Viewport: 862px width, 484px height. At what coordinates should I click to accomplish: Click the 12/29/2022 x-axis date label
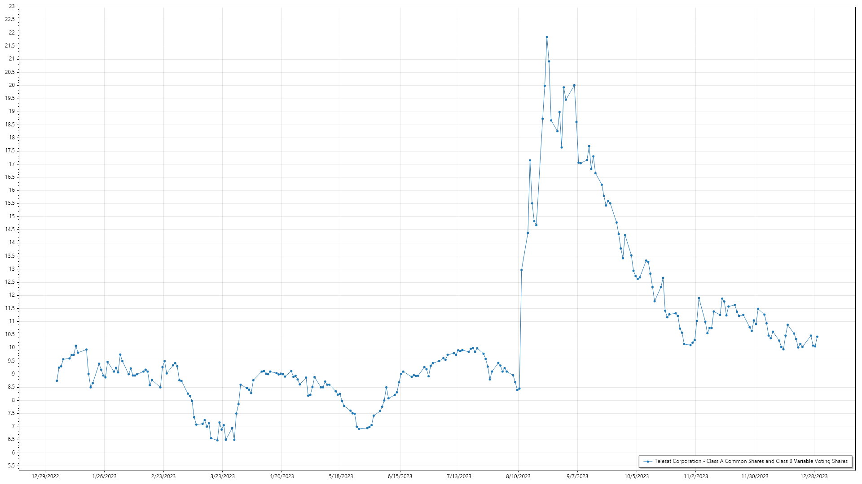(45, 476)
